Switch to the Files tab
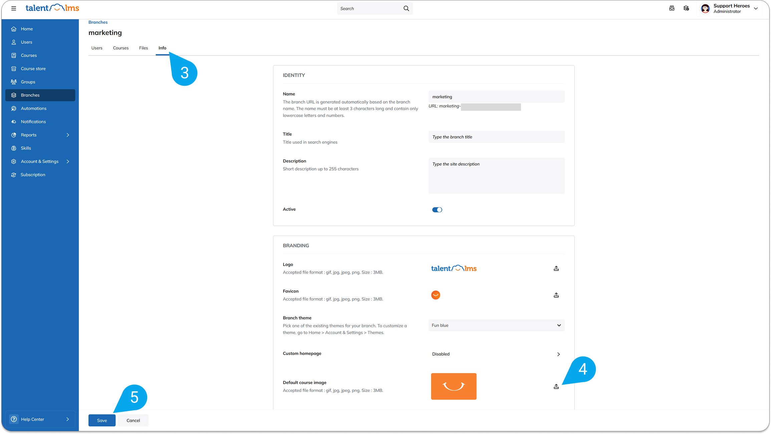771x434 pixels. [x=143, y=48]
